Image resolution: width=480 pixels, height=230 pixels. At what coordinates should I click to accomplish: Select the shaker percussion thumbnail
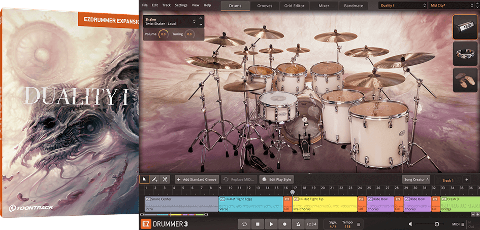(x=465, y=27)
